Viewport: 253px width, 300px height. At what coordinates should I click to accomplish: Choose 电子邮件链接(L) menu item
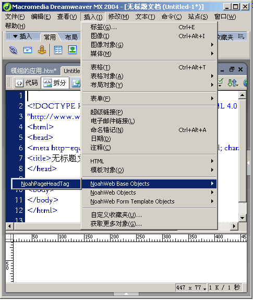point(150,121)
